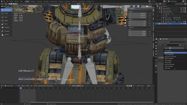Choose MOCAP armature in target list

175,53
